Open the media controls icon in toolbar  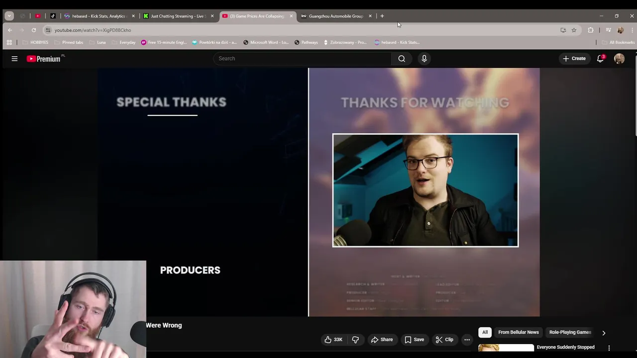pyautogui.click(x=608, y=30)
